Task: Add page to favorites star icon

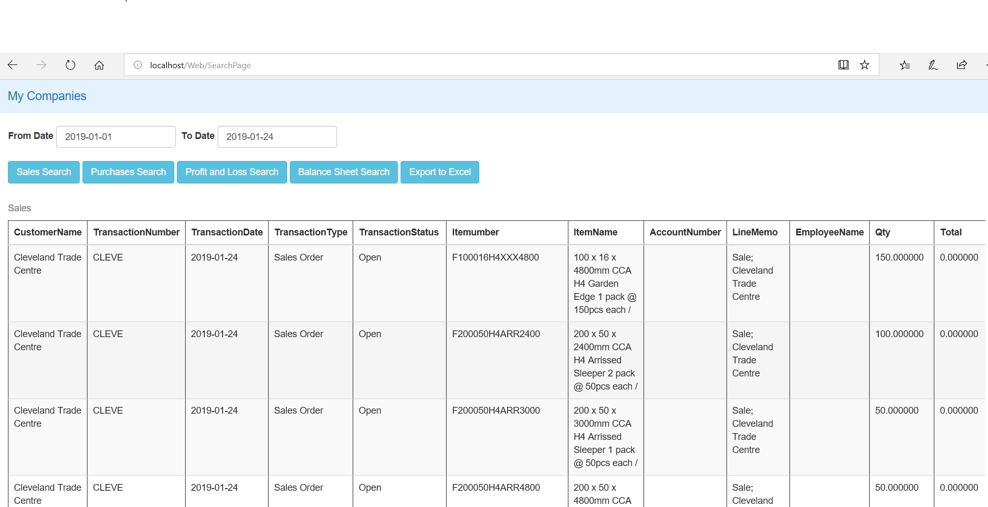Action: (x=865, y=65)
